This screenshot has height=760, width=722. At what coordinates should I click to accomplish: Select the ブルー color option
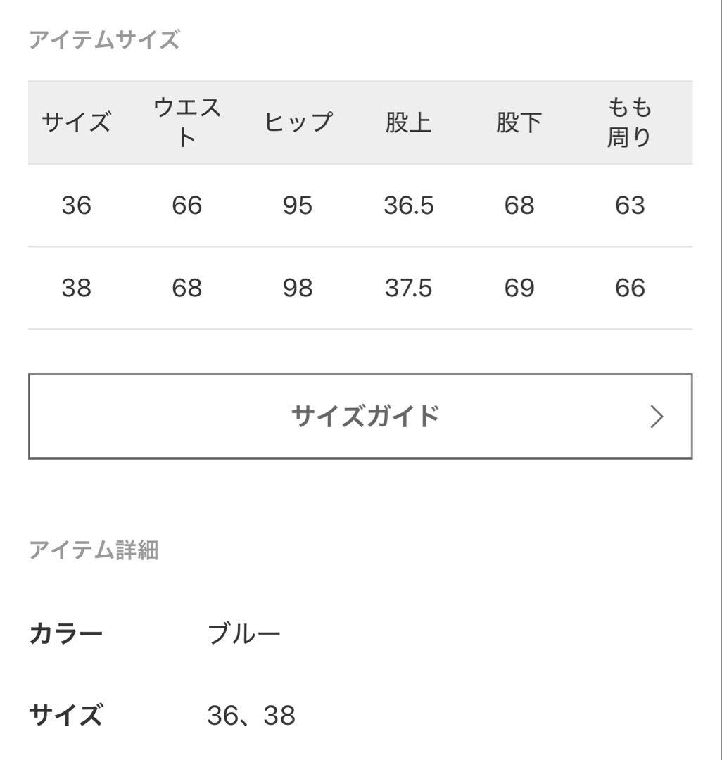tap(244, 633)
